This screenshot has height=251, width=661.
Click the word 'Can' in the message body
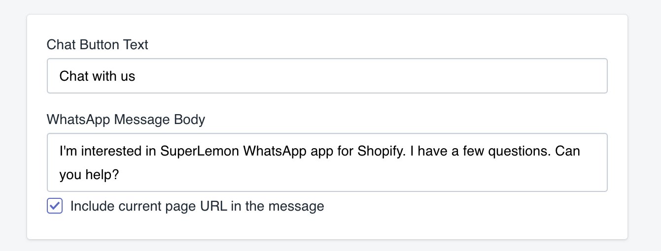tap(567, 151)
